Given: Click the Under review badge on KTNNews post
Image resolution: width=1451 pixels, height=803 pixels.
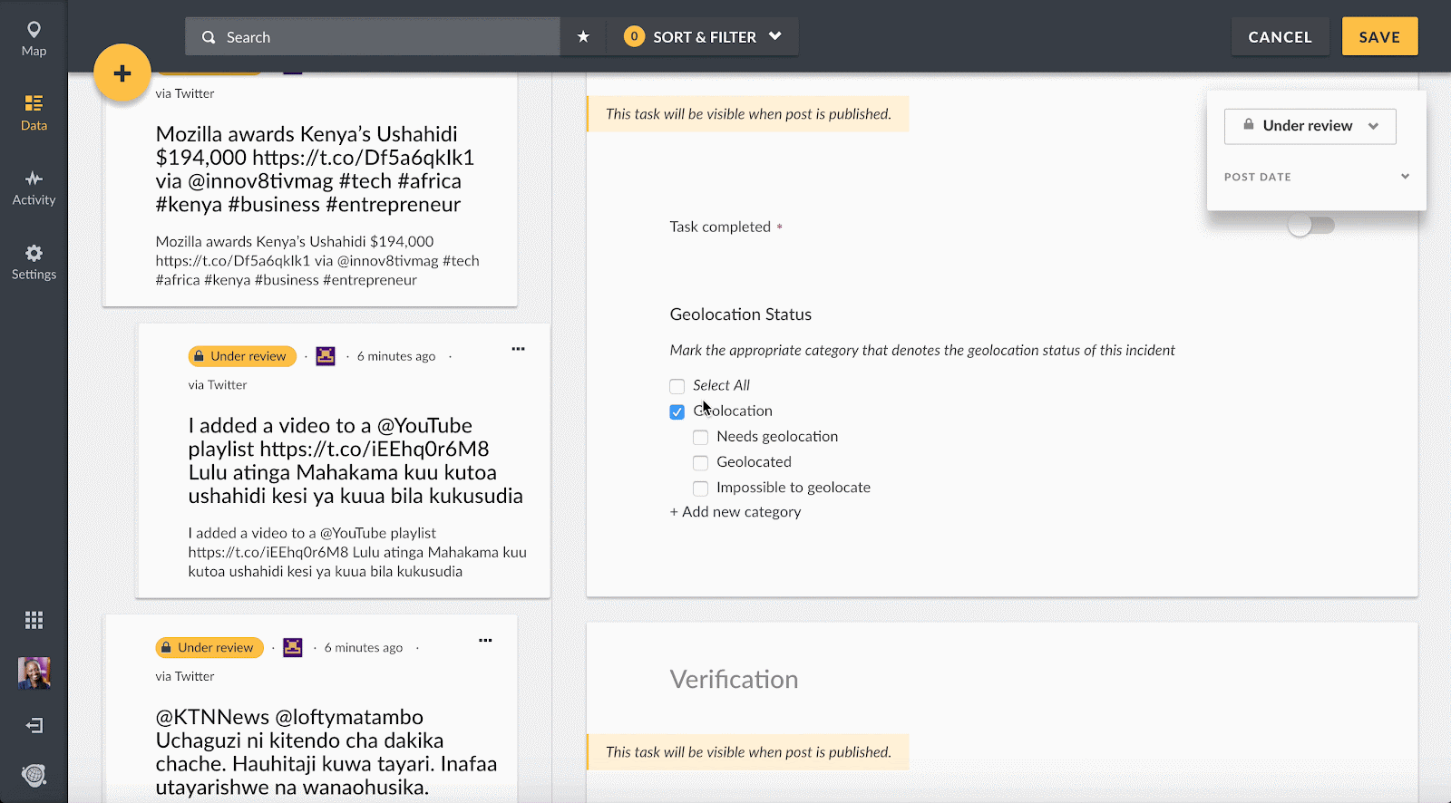Looking at the screenshot, I should pyautogui.click(x=209, y=647).
